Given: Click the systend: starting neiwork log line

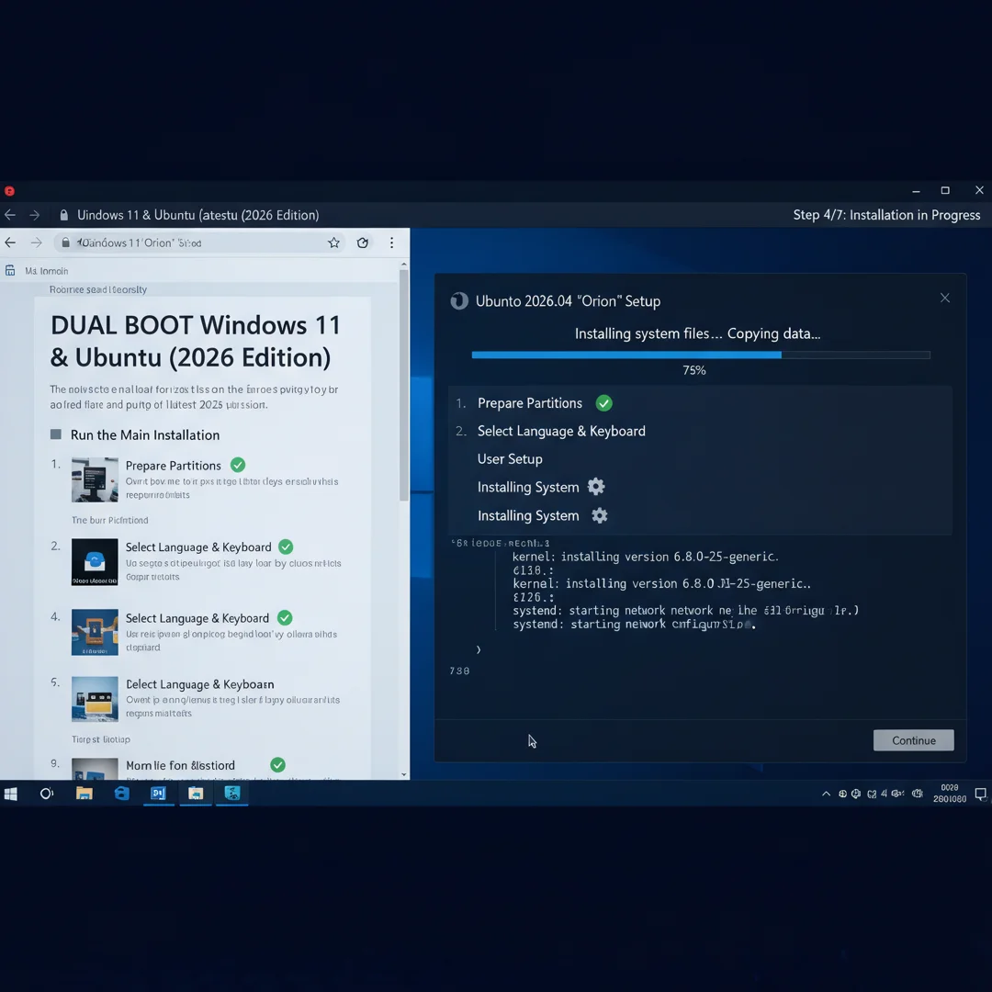Looking at the screenshot, I should coord(634,624).
